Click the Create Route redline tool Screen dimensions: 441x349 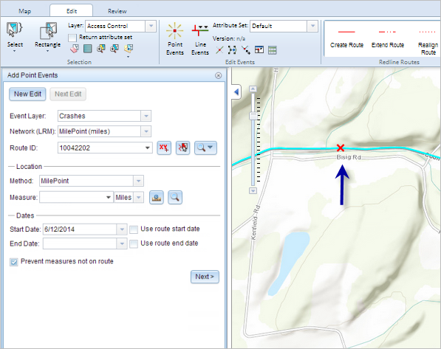click(x=346, y=38)
